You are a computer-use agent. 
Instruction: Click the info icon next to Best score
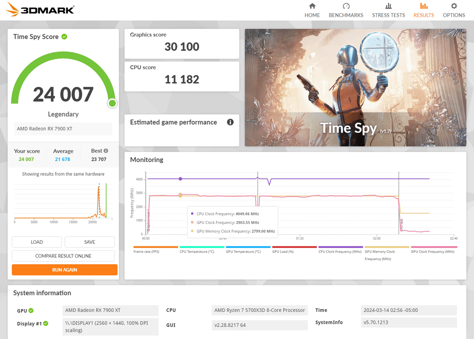point(106,151)
